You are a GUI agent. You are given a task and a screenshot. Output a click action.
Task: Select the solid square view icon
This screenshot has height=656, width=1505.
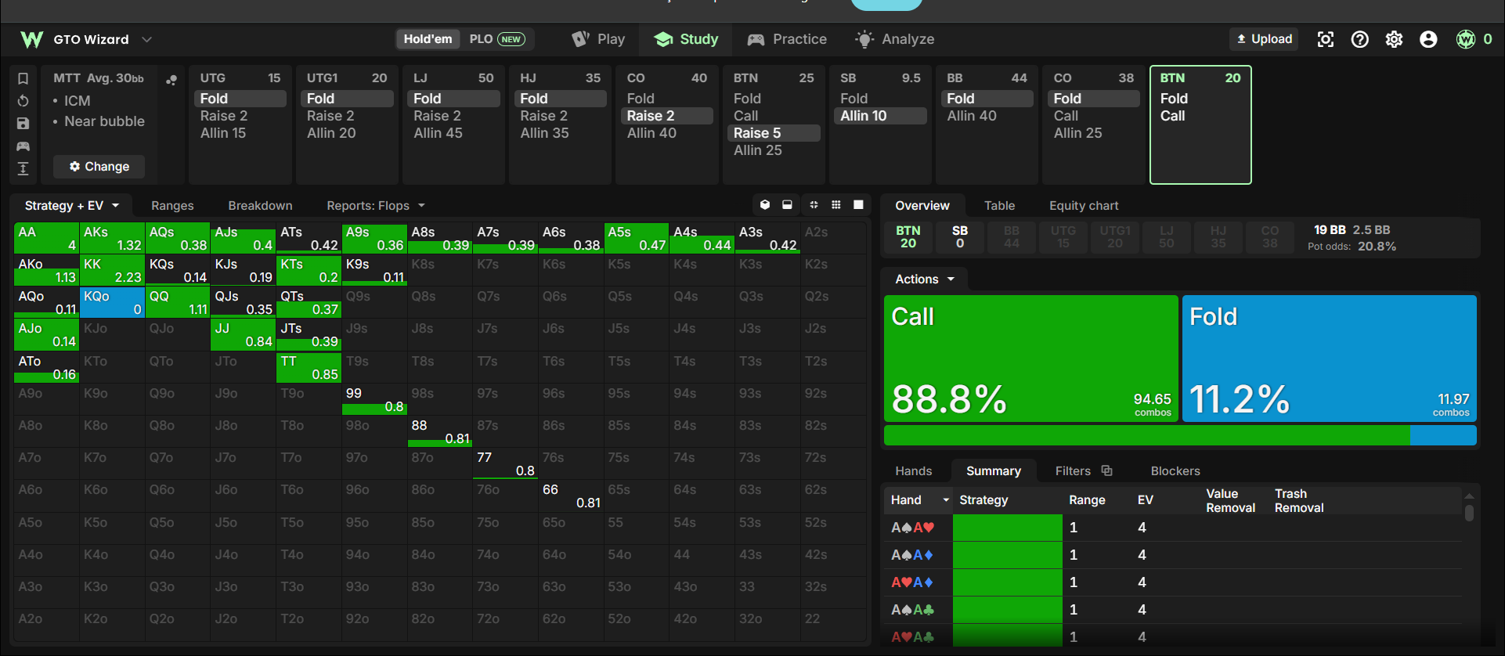859,205
